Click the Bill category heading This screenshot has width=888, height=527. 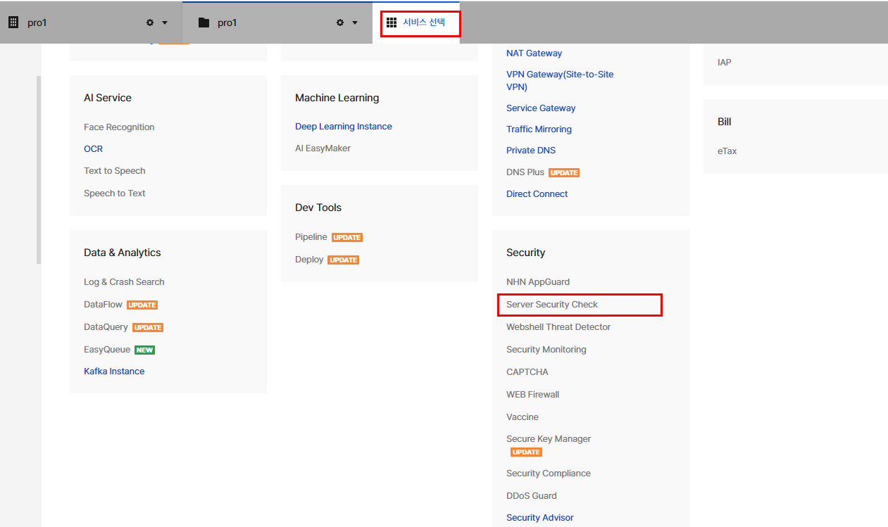pos(725,122)
